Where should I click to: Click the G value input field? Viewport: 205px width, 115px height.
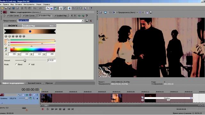pyautogui.click(x=25, y=54)
